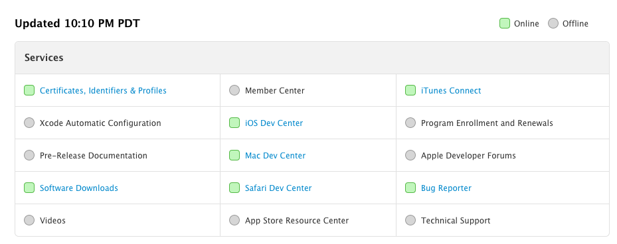The image size is (617, 244).
Task: Open Certificates, Identifiers & Profiles link
Action: [103, 91]
